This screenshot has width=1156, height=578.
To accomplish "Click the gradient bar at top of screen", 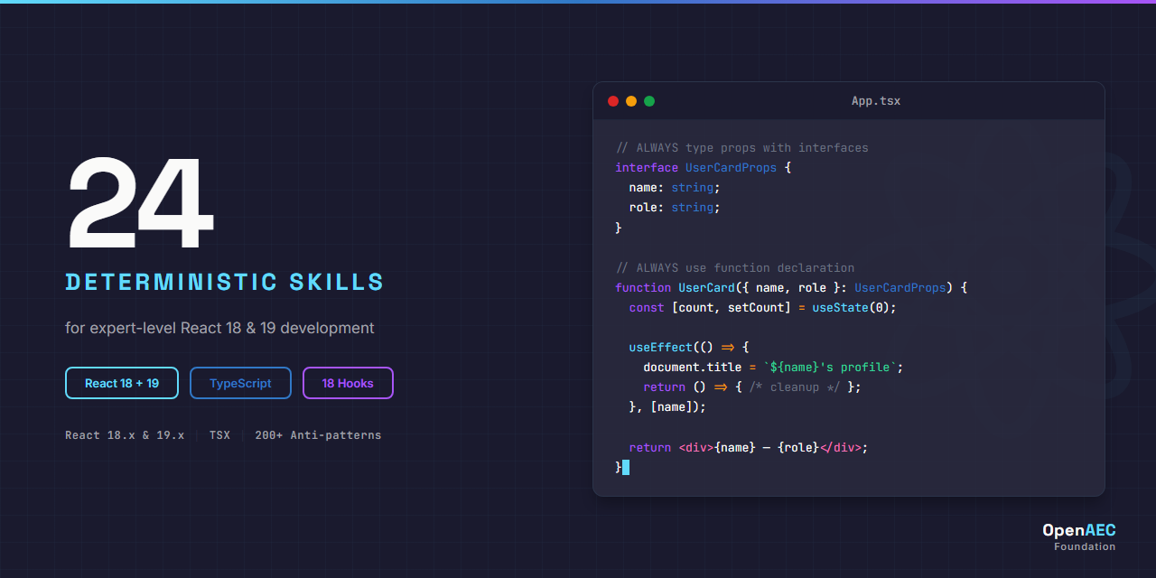I will [x=578, y=3].
